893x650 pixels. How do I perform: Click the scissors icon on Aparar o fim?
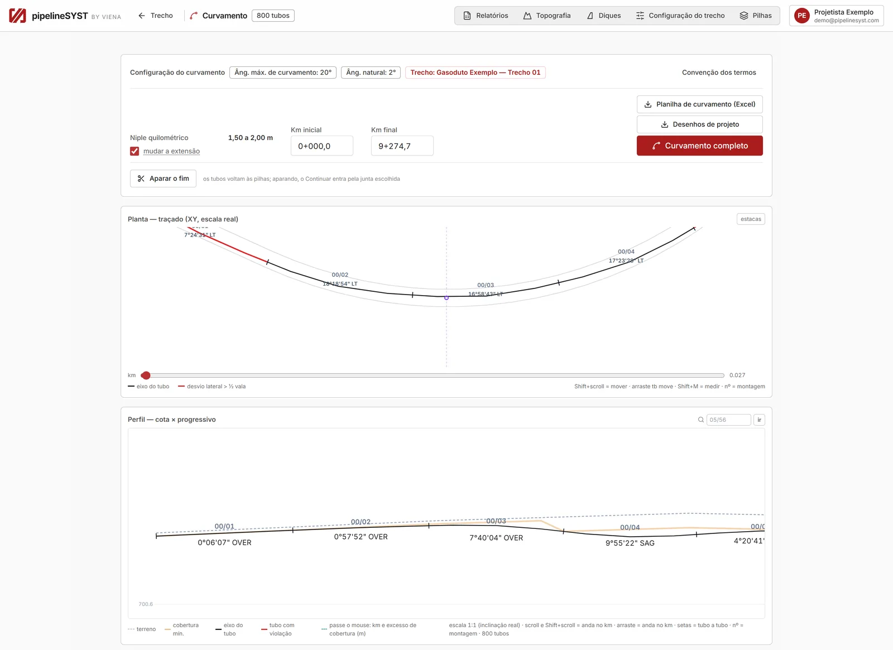[141, 179]
